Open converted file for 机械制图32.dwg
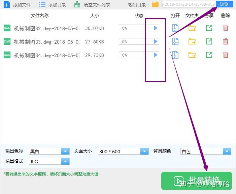The image size is (236, 194). pyautogui.click(x=175, y=28)
